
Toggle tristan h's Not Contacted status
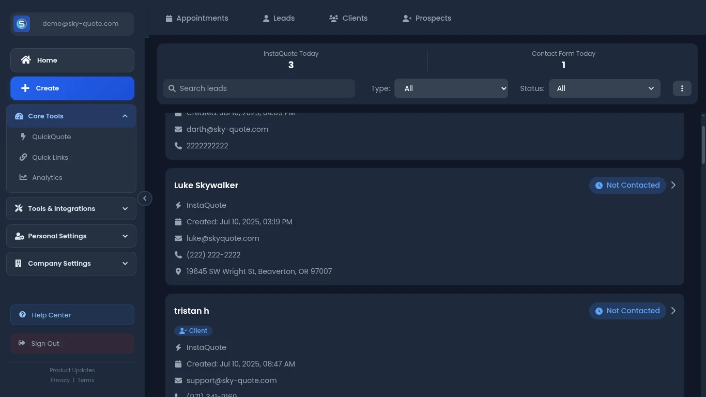627,311
